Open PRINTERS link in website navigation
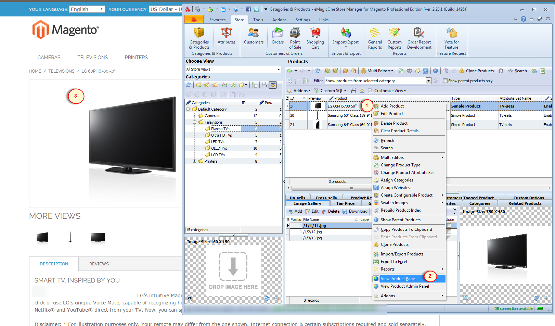This screenshot has width=555, height=326. click(x=136, y=58)
